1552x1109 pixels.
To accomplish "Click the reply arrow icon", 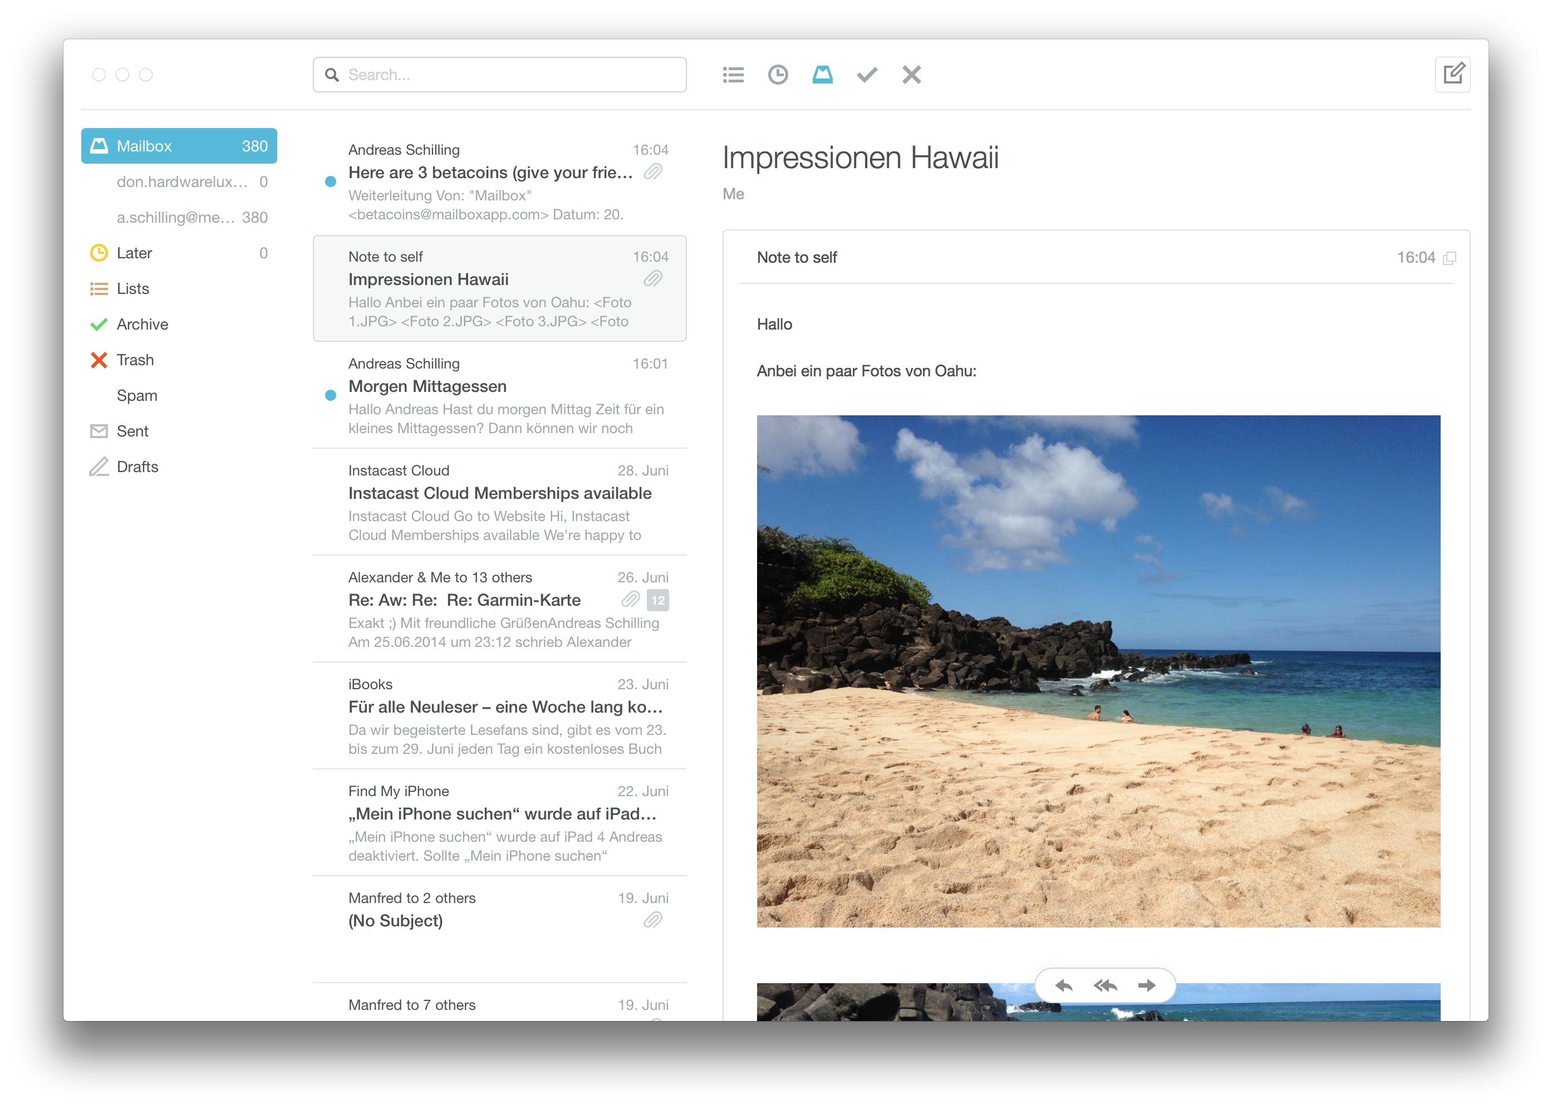I will pyautogui.click(x=1063, y=985).
